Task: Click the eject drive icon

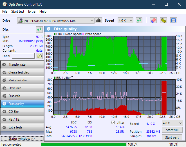Action: coord(98,20)
